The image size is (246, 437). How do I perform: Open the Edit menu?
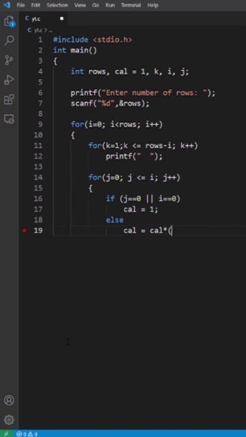coord(36,5)
